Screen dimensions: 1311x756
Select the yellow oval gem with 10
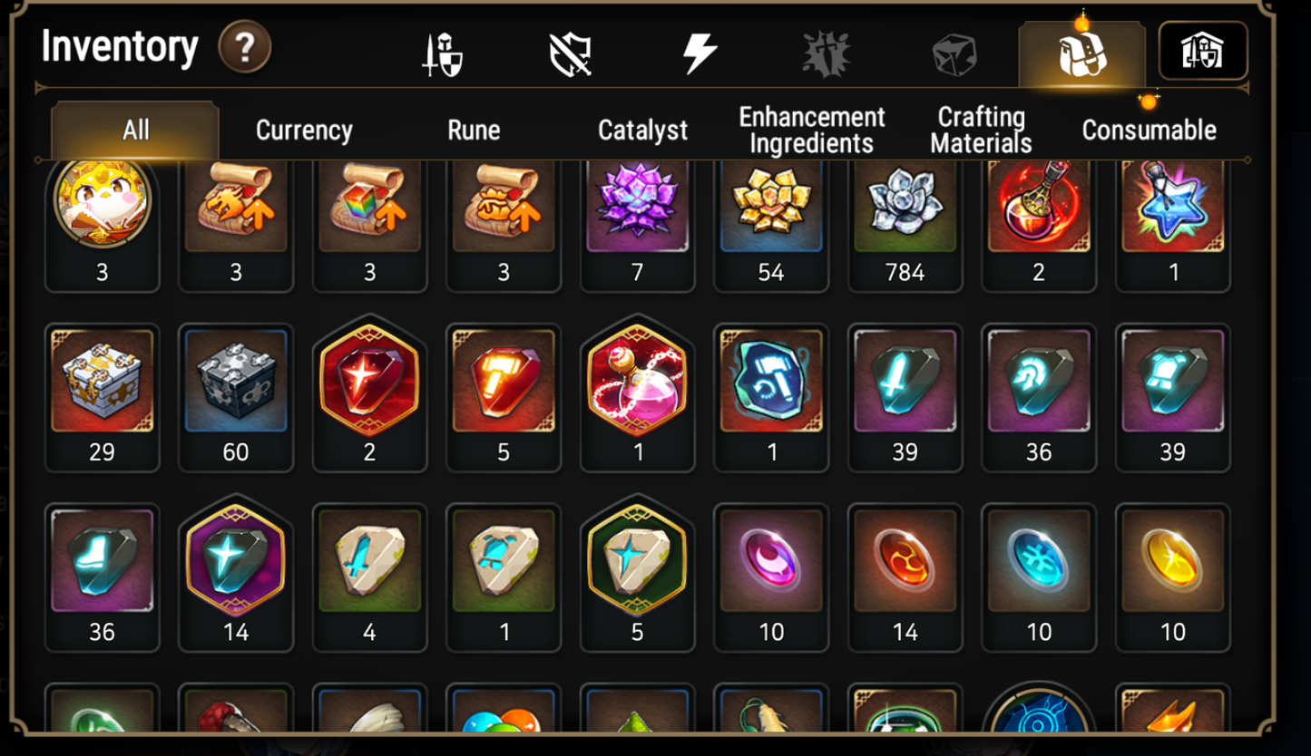coord(1173,577)
